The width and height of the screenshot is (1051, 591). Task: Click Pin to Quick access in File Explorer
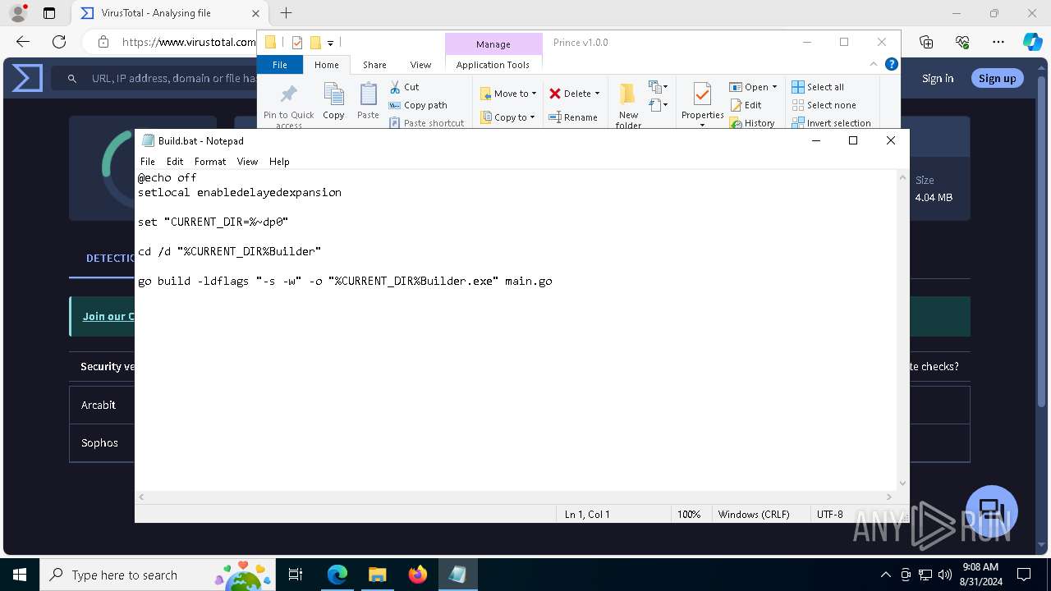pos(288,105)
